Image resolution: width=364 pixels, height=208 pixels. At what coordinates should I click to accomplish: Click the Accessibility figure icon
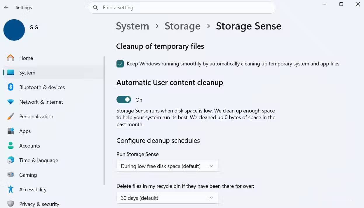(11, 189)
